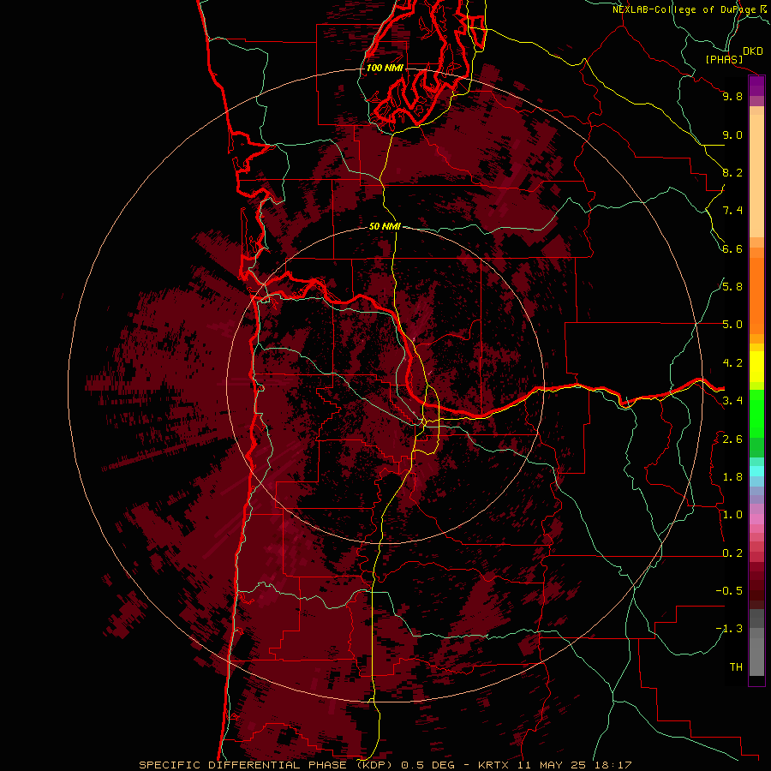
Task: Click the 1.8 scale value
Action: pos(732,477)
